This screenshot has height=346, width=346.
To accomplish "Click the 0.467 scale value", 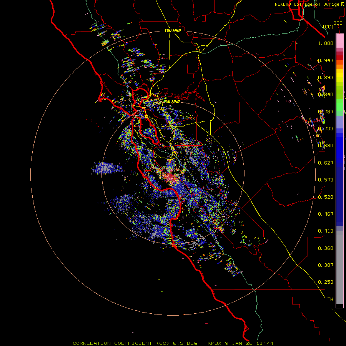I will coord(326,214).
